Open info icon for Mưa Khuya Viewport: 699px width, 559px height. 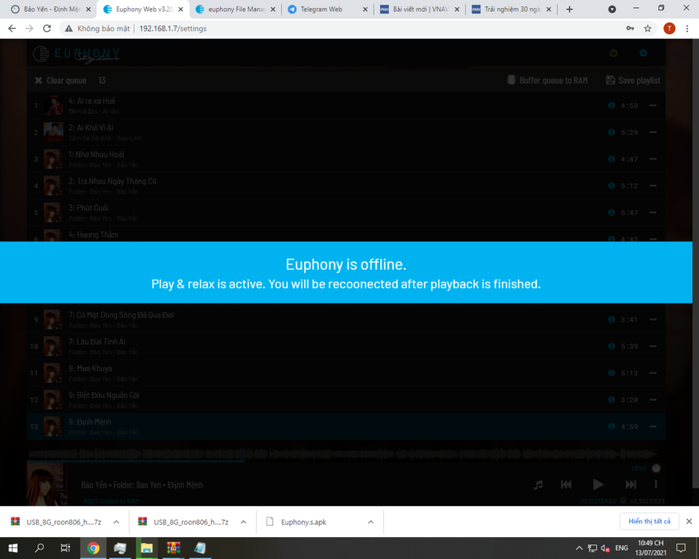pos(612,373)
